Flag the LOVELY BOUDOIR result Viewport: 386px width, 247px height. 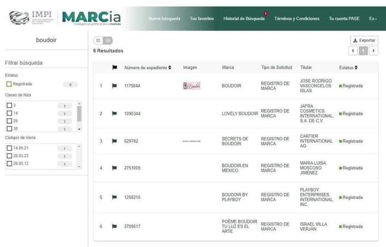pos(114,114)
